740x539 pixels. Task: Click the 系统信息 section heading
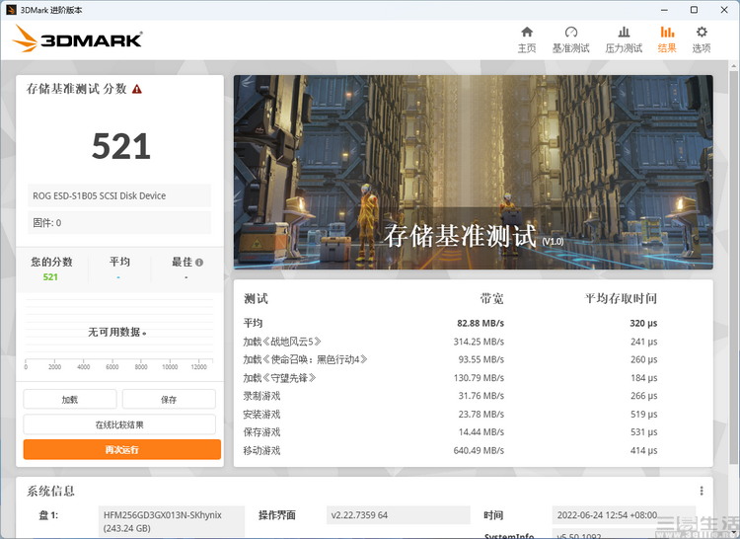(x=50, y=491)
